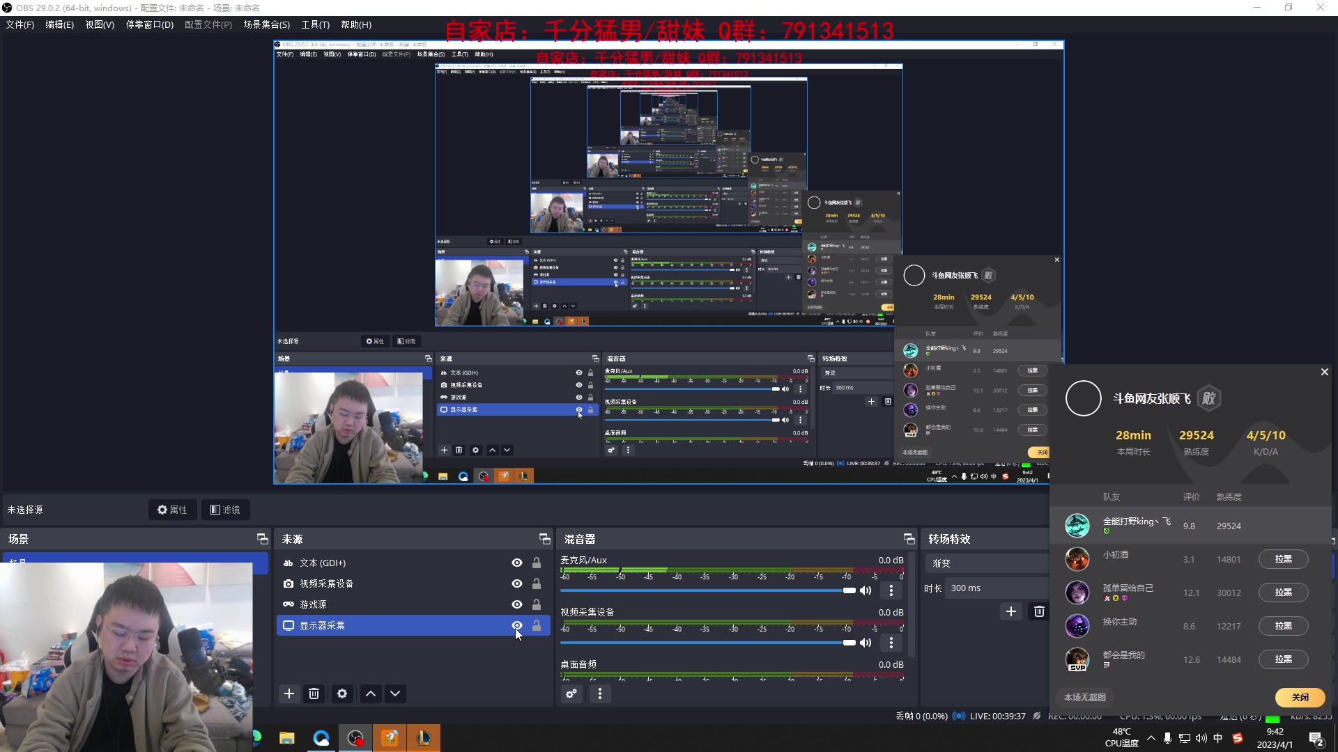1338x752 pixels.
Task: Click the 本场无截图 button
Action: (1085, 697)
